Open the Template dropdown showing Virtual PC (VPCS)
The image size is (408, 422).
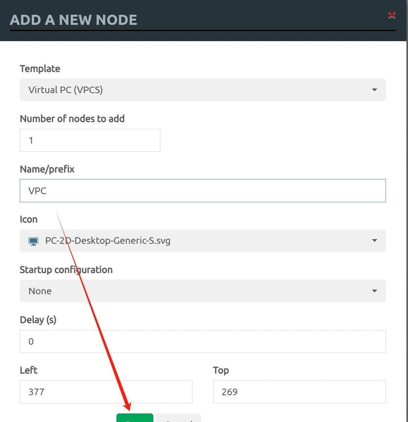coord(203,90)
